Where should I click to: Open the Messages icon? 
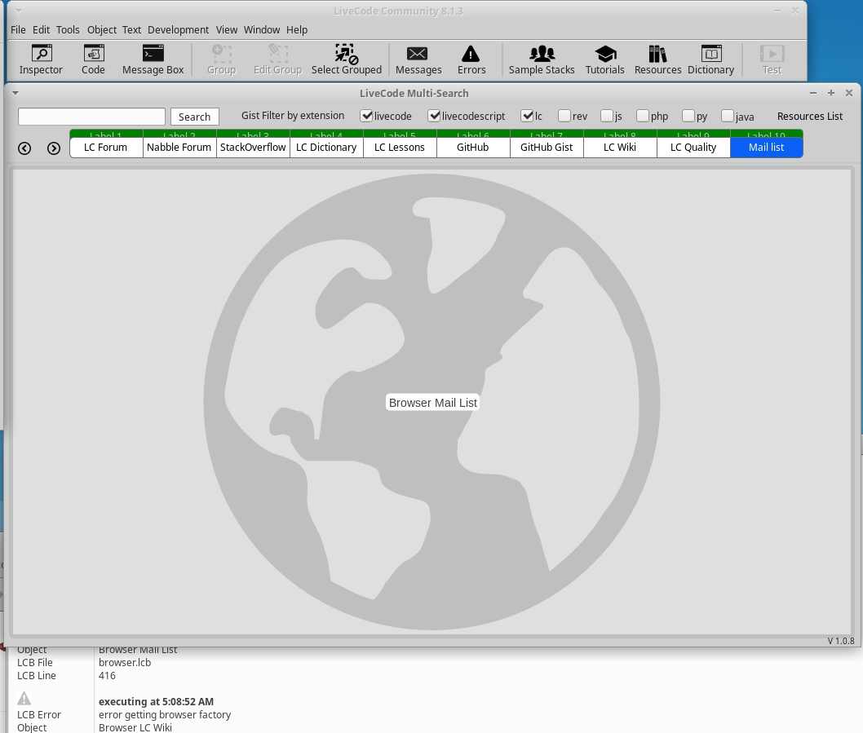pyautogui.click(x=418, y=60)
